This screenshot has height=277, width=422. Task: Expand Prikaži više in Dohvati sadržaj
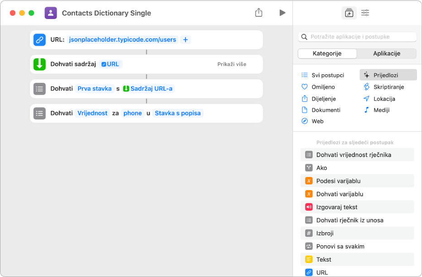[232, 64]
